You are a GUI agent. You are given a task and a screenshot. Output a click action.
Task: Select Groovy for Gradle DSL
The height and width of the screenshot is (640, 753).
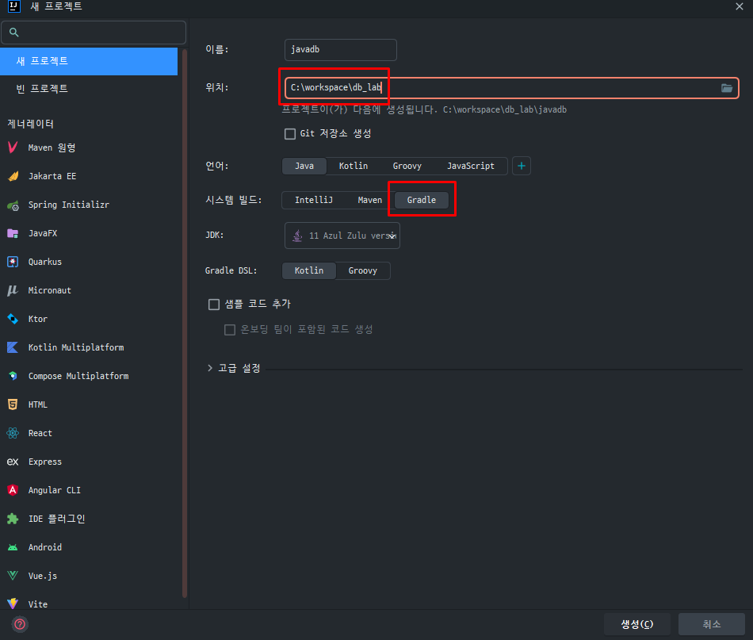coord(362,271)
